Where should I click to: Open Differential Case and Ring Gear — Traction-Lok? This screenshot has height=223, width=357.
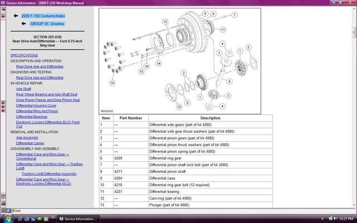click(50, 166)
